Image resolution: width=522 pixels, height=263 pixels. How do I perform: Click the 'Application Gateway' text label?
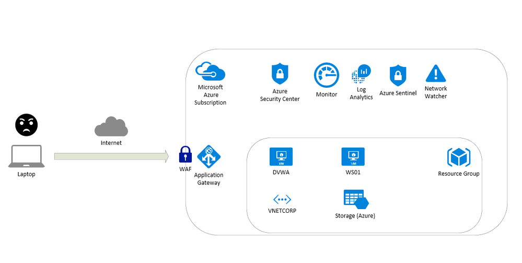[x=208, y=179]
